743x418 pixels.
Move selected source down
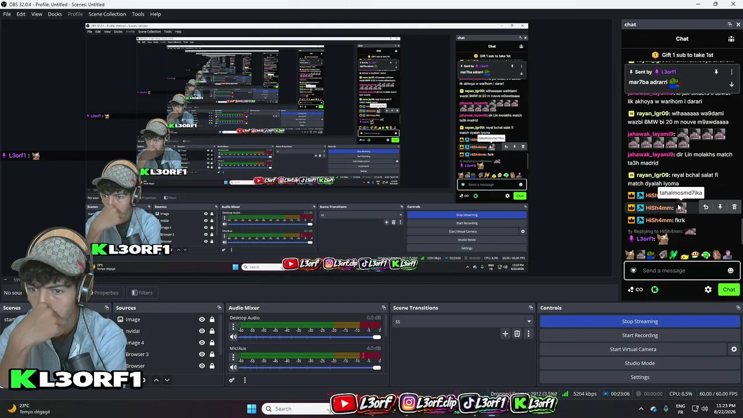(167, 380)
